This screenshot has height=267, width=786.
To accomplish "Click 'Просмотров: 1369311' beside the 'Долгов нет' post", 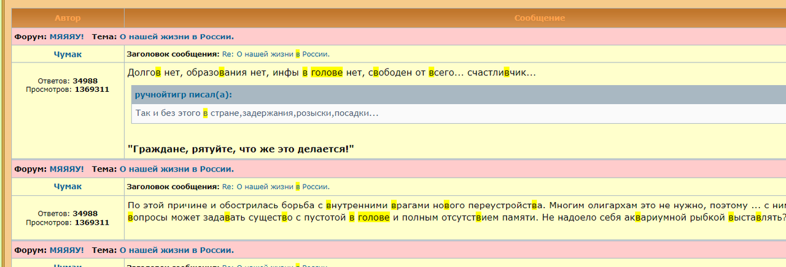I will pyautogui.click(x=68, y=89).
